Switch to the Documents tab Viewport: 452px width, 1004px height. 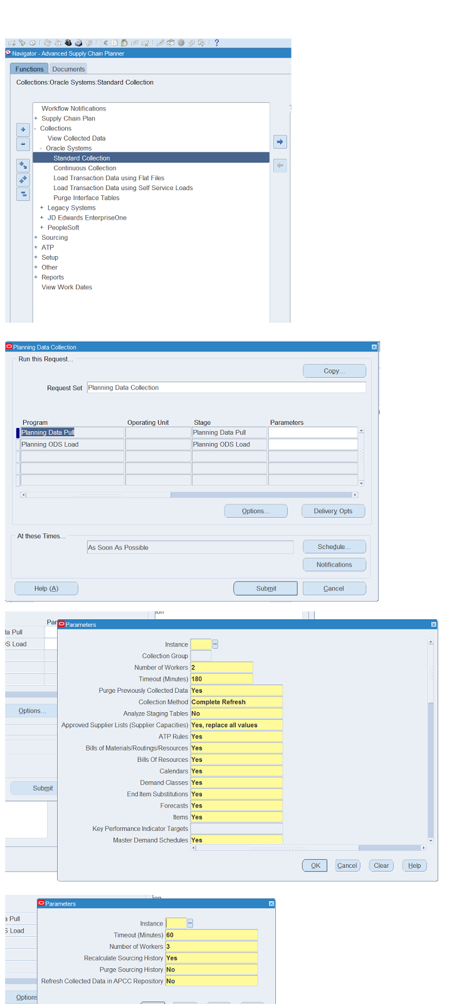point(68,69)
